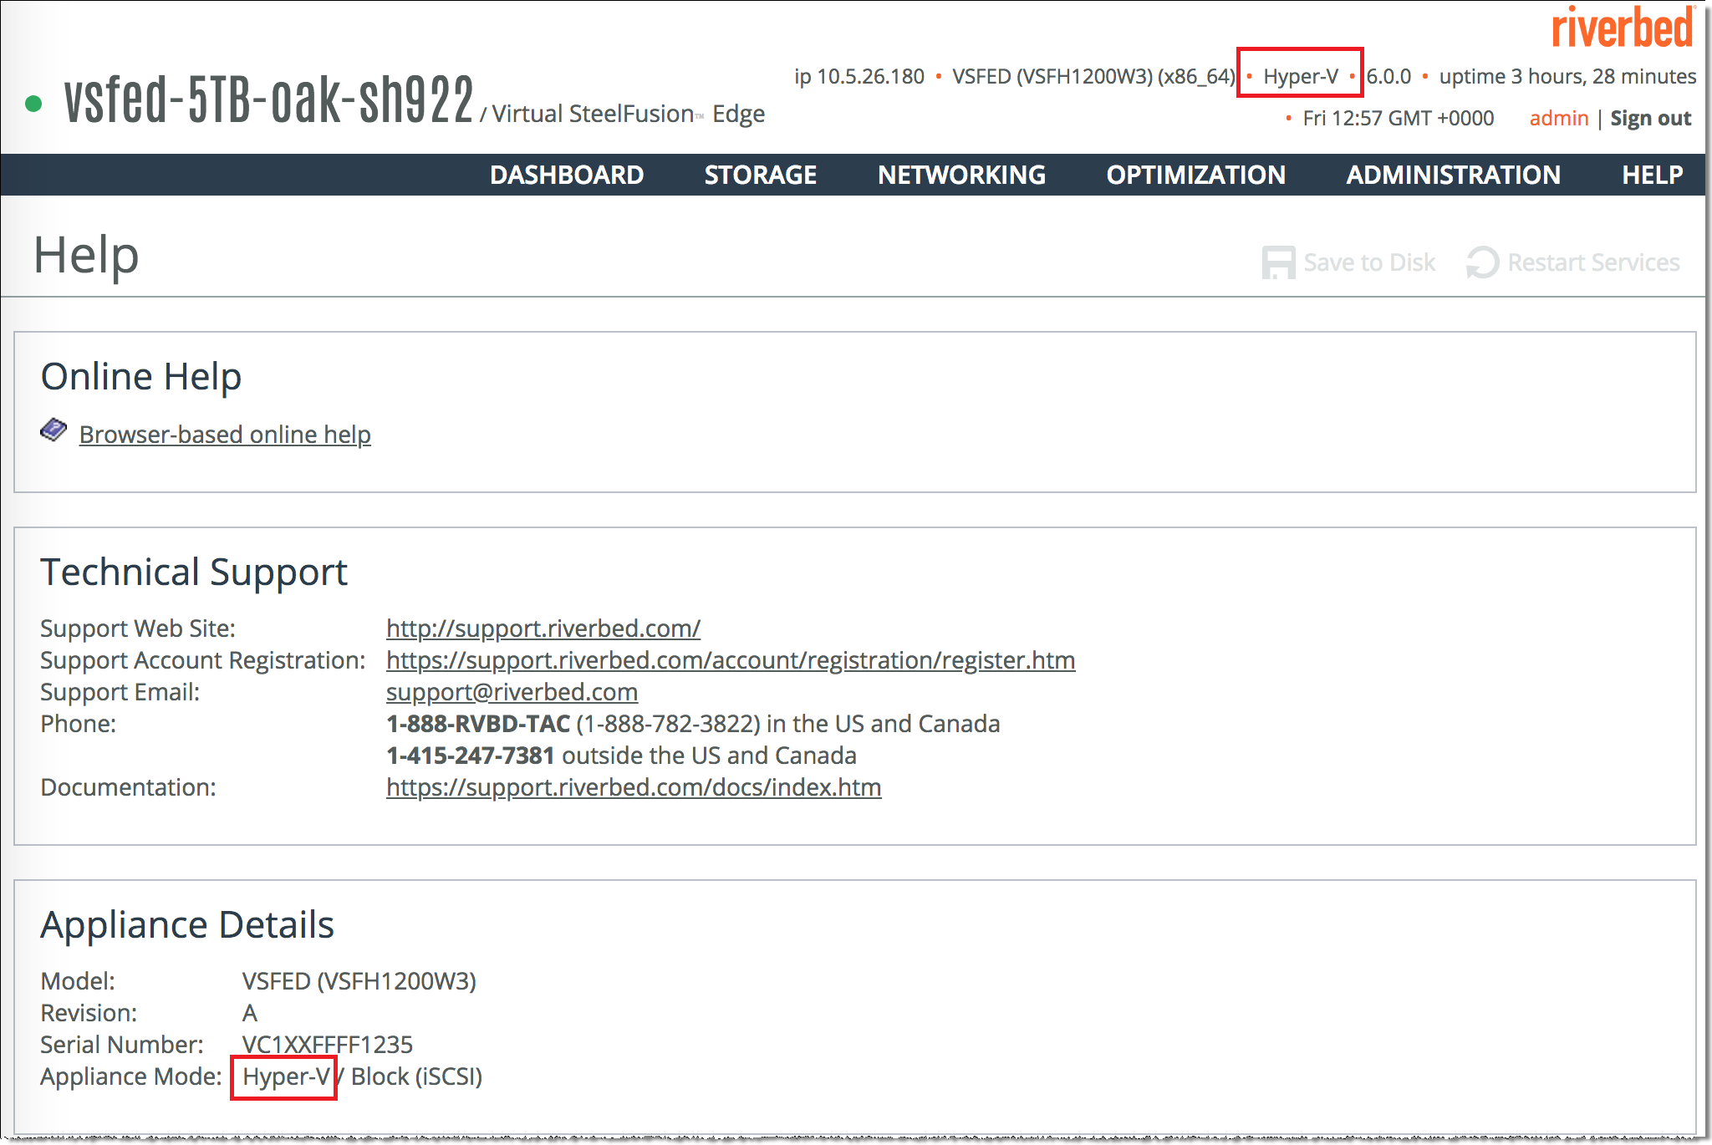Click Appliance Details model VSFED (VSFH1200W3)
Image resolution: width=1712 pixels, height=1145 pixels.
point(359,981)
